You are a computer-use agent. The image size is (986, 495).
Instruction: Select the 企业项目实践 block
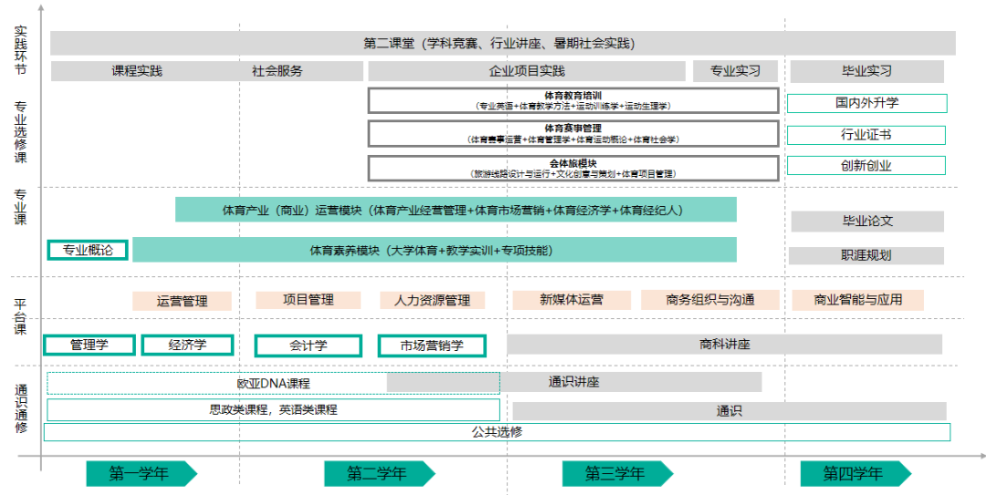click(527, 71)
